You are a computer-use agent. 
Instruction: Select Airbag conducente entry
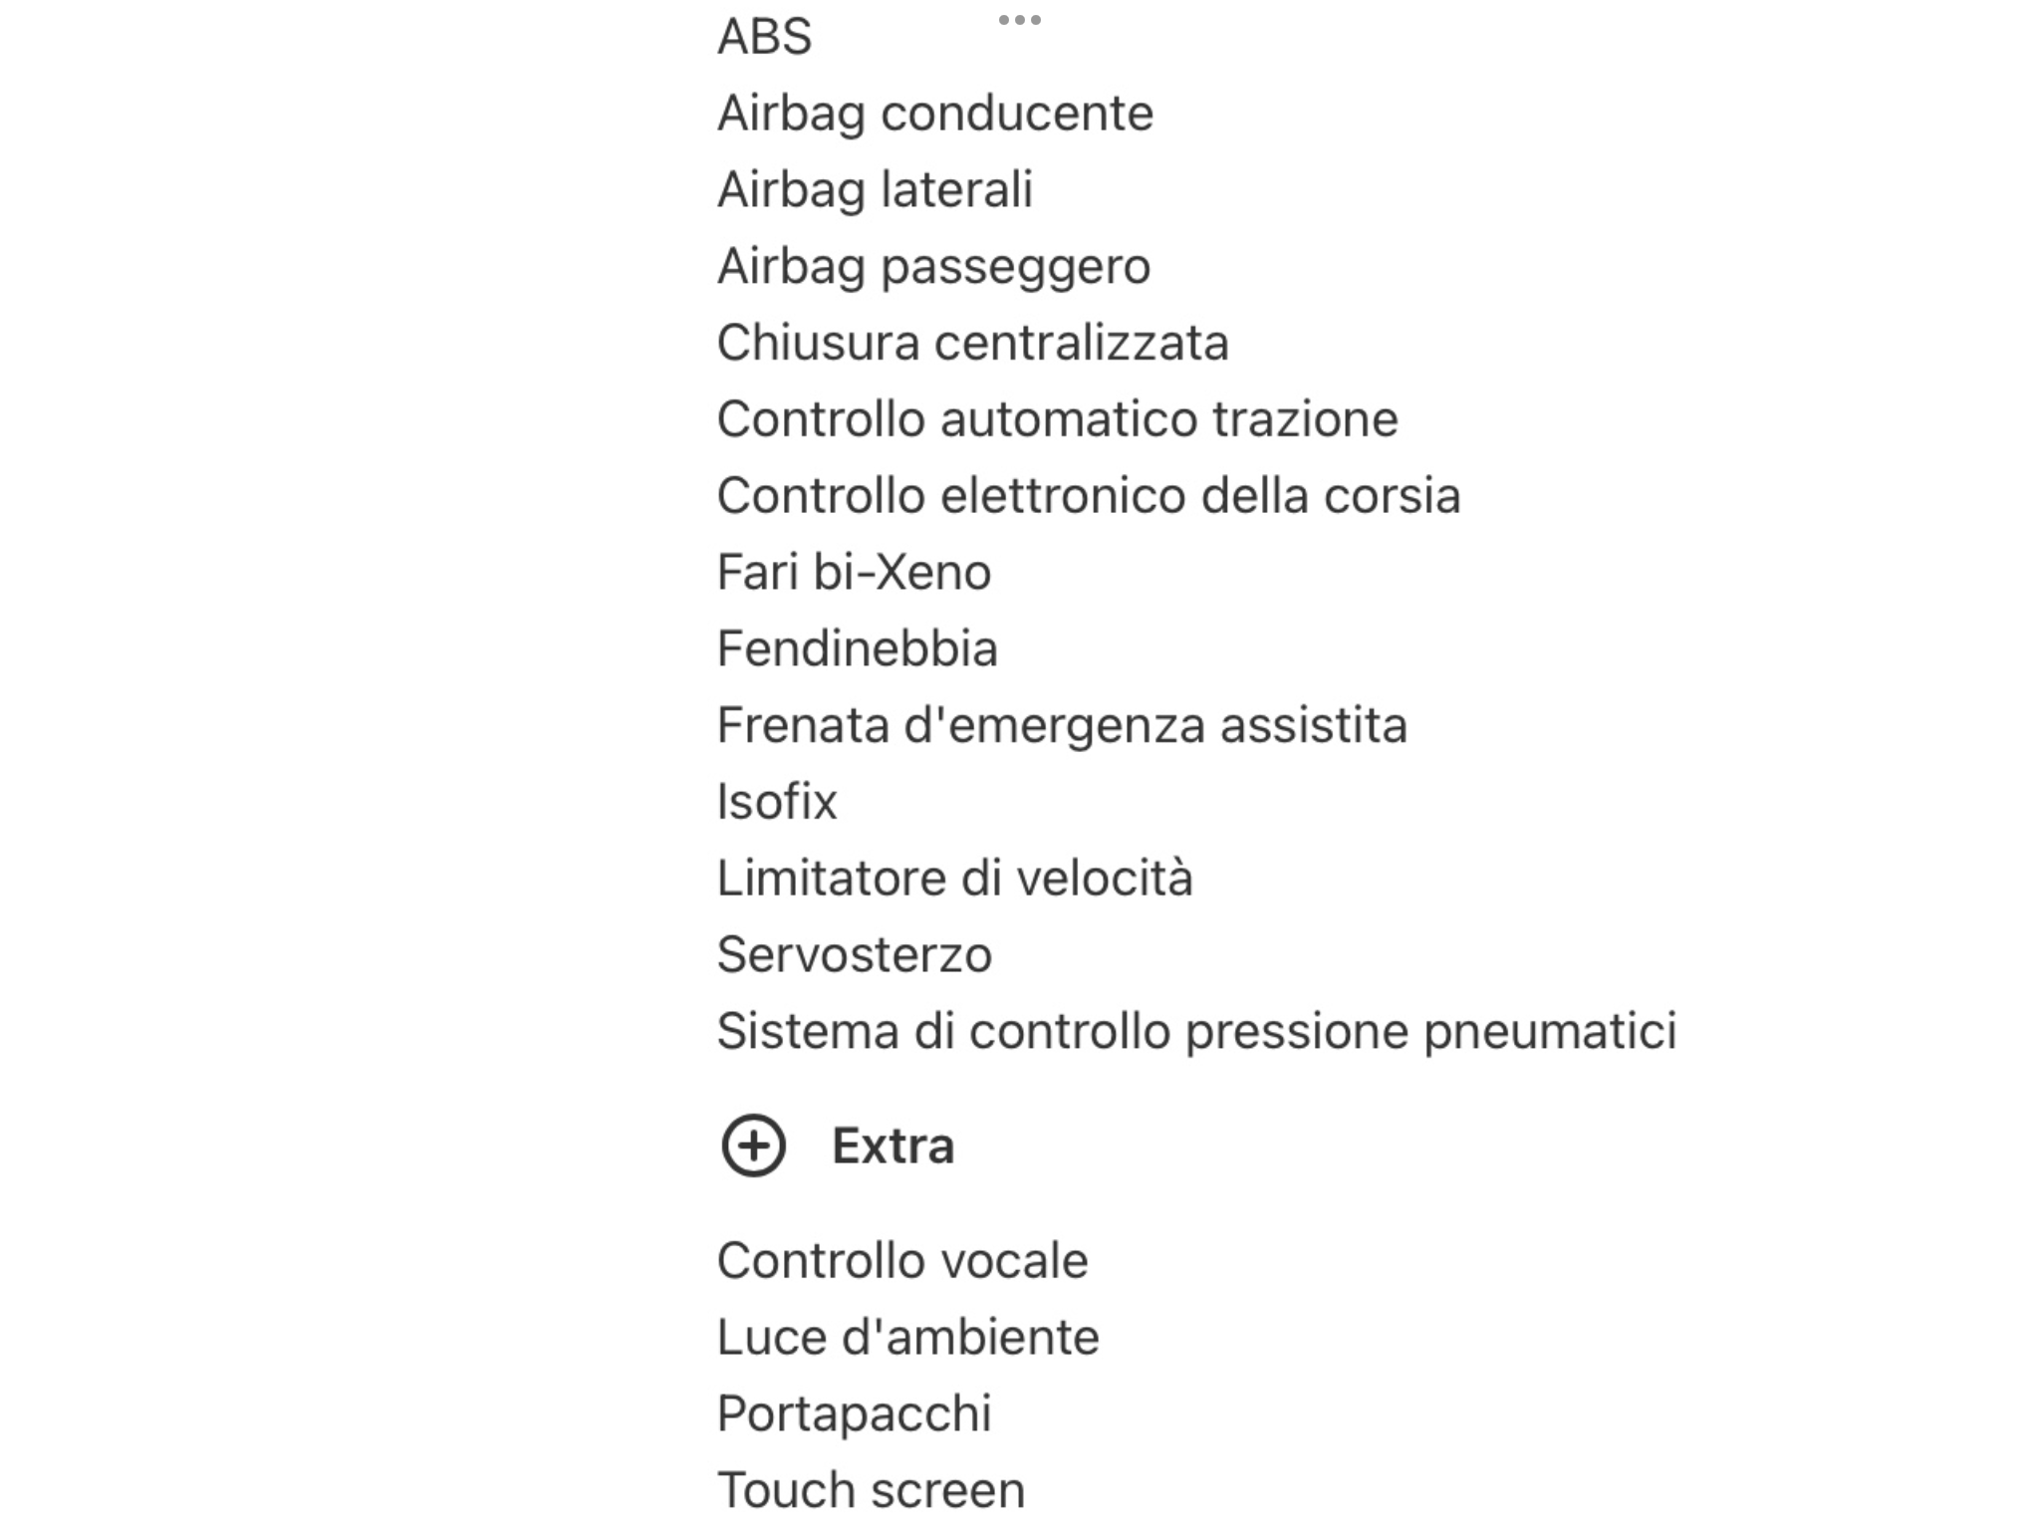coord(935,113)
